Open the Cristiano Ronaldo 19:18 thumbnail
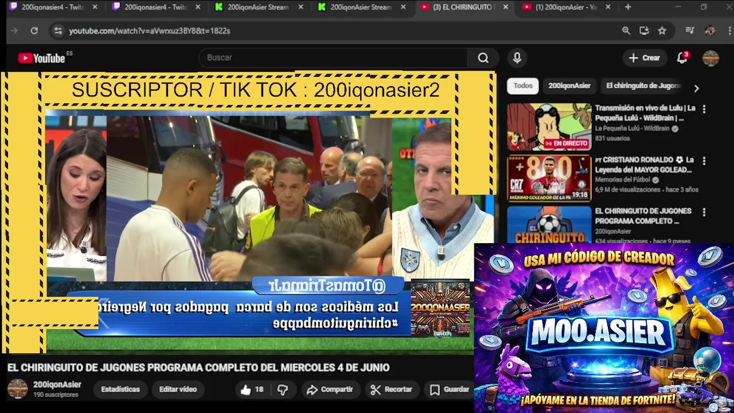Screen dimensions: 734x413 (549, 178)
